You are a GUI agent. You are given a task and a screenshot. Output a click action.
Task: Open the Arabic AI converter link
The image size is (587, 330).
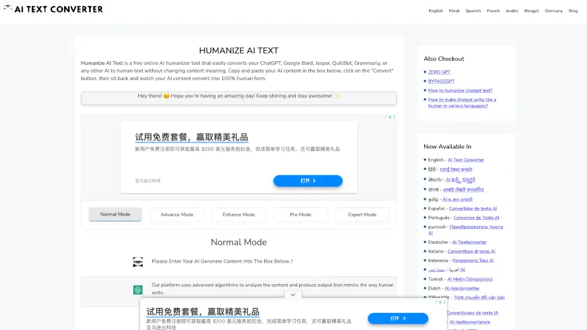(446, 269)
